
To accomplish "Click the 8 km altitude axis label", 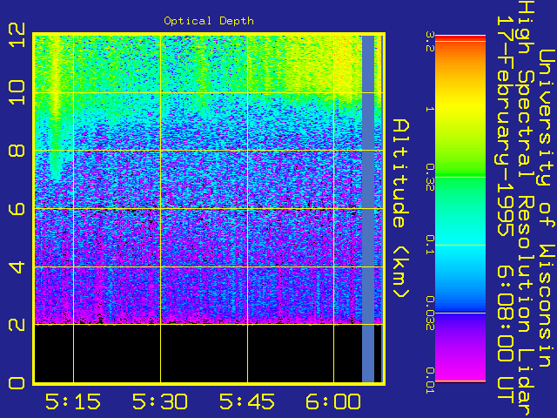I will pyautogui.click(x=17, y=150).
